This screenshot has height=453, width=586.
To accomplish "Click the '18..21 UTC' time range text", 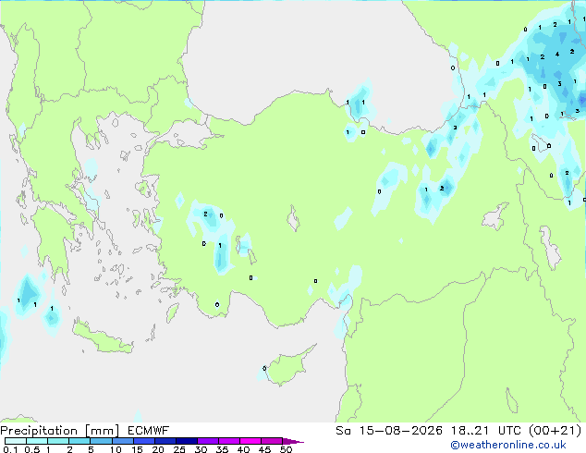I will pyautogui.click(x=487, y=431).
